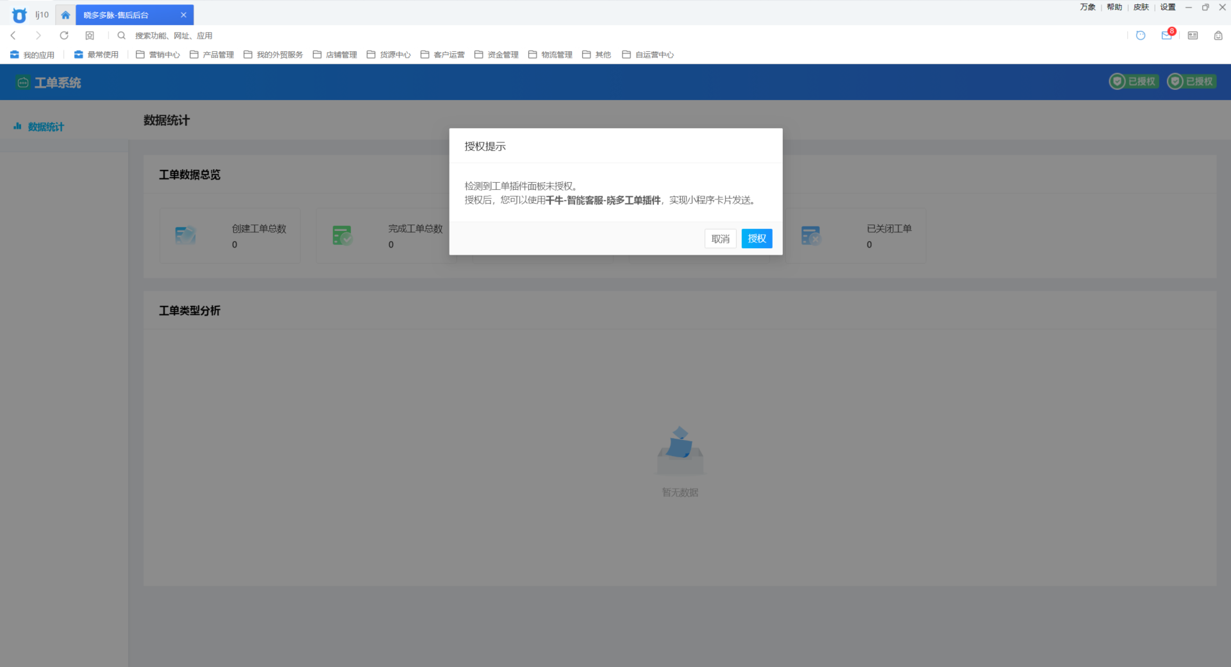Click the app logo beside lj10
Viewport: 1231px width, 667px height.
coord(19,15)
